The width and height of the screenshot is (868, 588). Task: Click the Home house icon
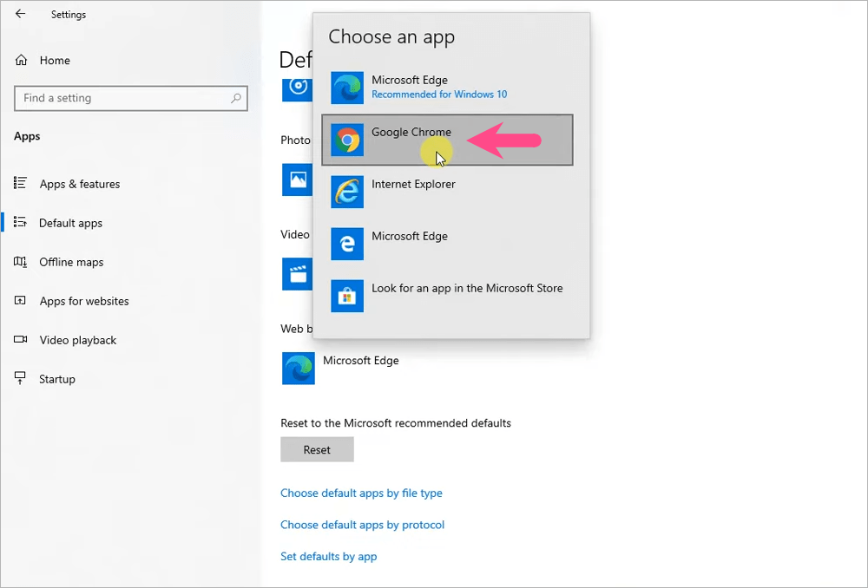(21, 60)
